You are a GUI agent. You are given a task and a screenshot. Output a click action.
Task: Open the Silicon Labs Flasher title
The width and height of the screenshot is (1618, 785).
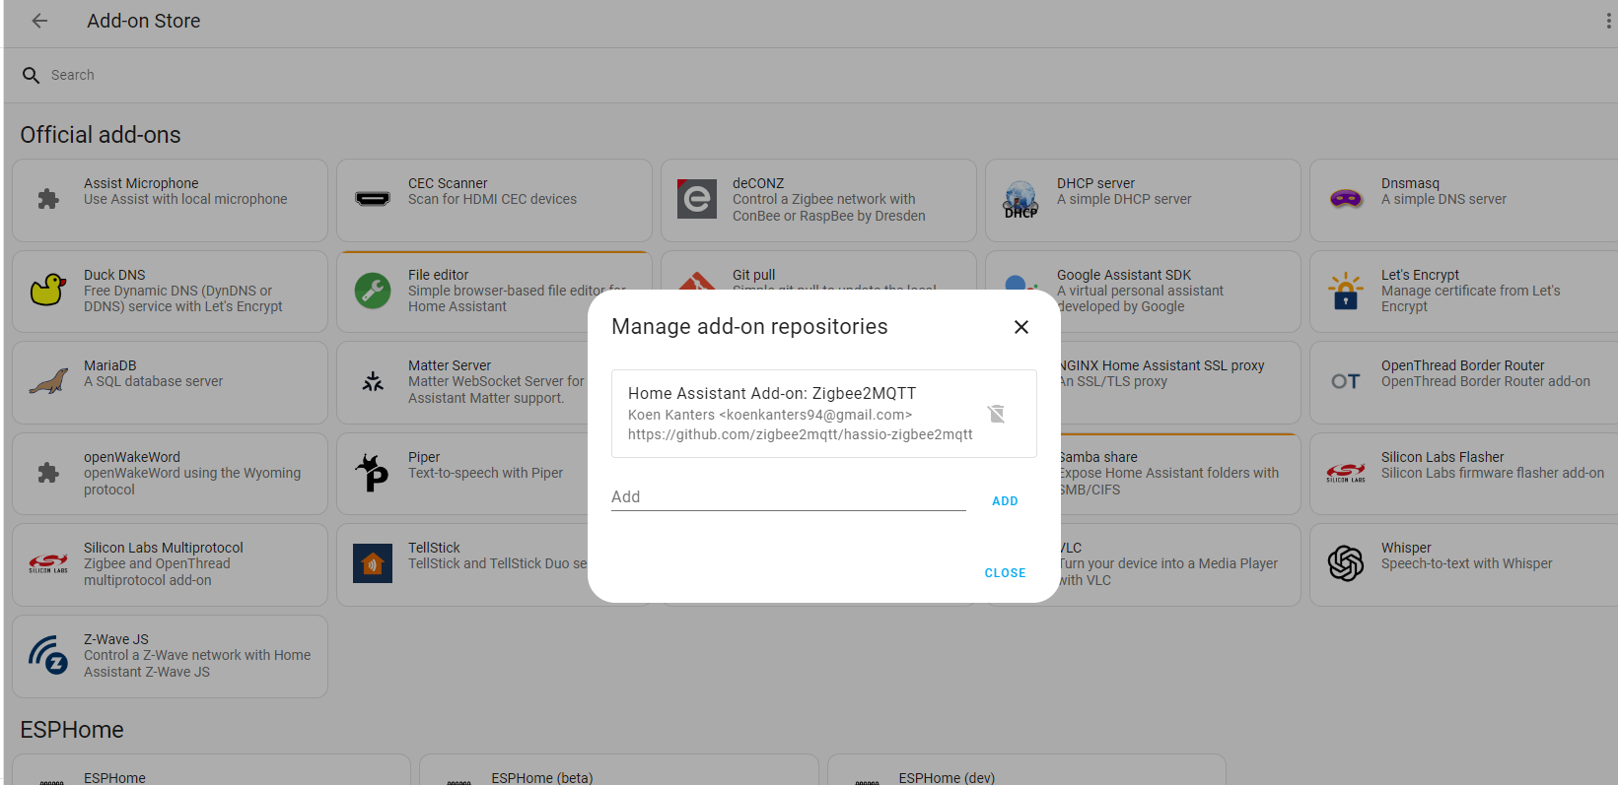(1442, 457)
